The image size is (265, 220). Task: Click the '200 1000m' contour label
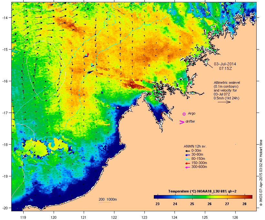(x=108, y=199)
